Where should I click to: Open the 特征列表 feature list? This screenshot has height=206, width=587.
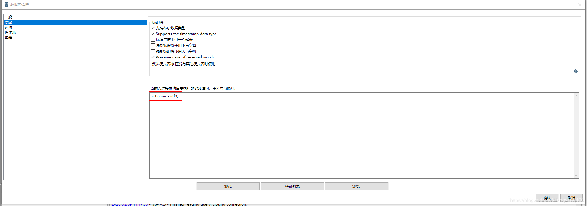(x=292, y=186)
